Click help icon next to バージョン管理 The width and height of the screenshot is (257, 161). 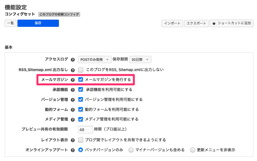click(x=73, y=100)
